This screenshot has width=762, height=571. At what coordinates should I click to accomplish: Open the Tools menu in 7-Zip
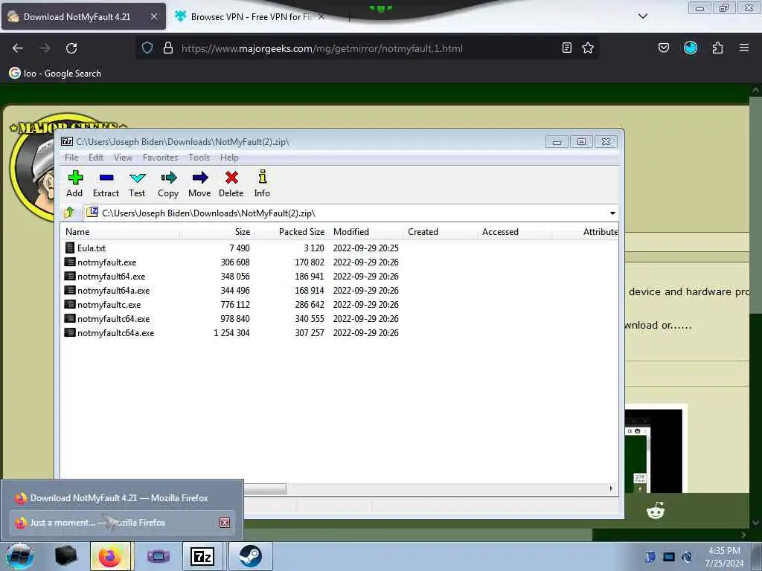(199, 158)
